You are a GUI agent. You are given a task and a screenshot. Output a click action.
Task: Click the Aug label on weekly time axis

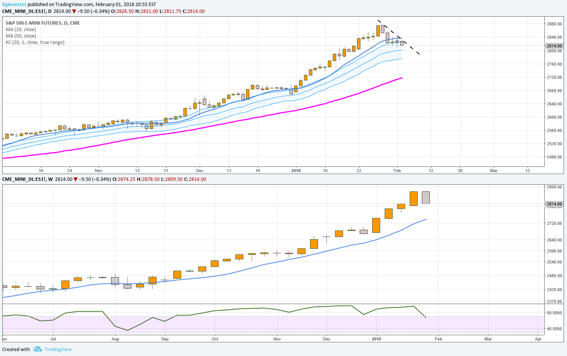115,339
